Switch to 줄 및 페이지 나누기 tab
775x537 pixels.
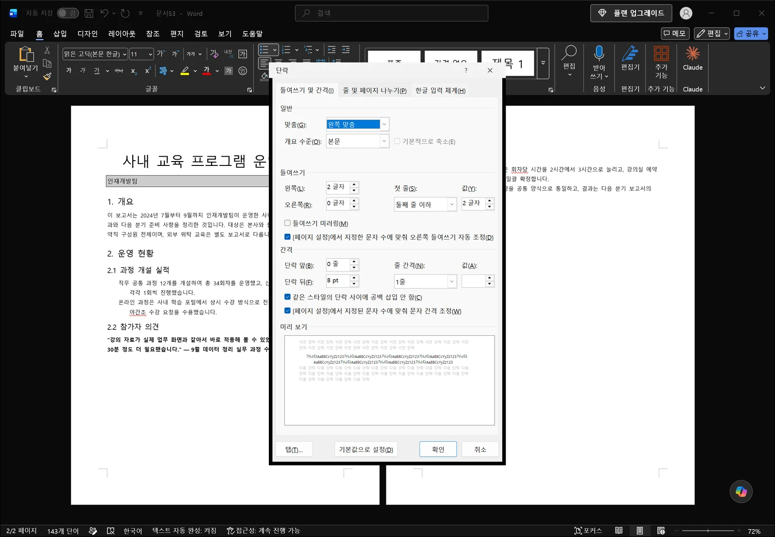(374, 90)
